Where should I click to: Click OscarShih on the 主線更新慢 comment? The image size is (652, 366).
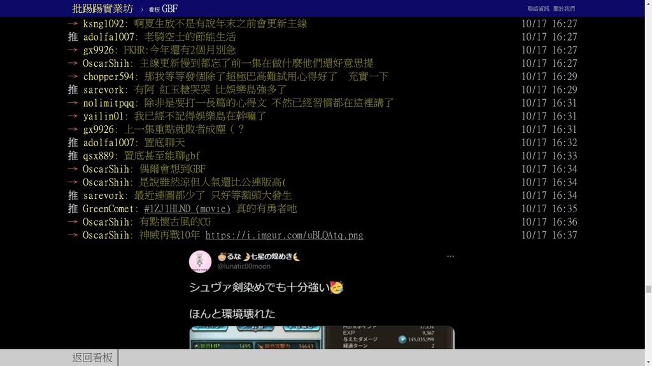pos(106,64)
